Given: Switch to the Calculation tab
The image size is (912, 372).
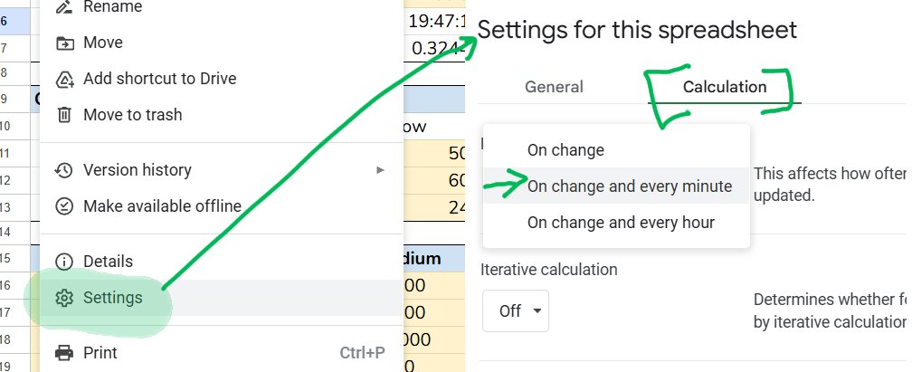Looking at the screenshot, I should click(x=724, y=87).
